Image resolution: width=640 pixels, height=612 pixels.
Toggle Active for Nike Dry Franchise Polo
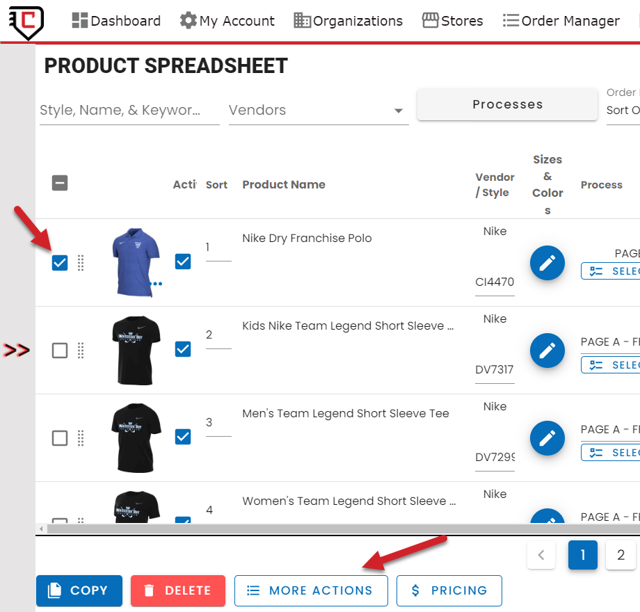pyautogui.click(x=183, y=261)
